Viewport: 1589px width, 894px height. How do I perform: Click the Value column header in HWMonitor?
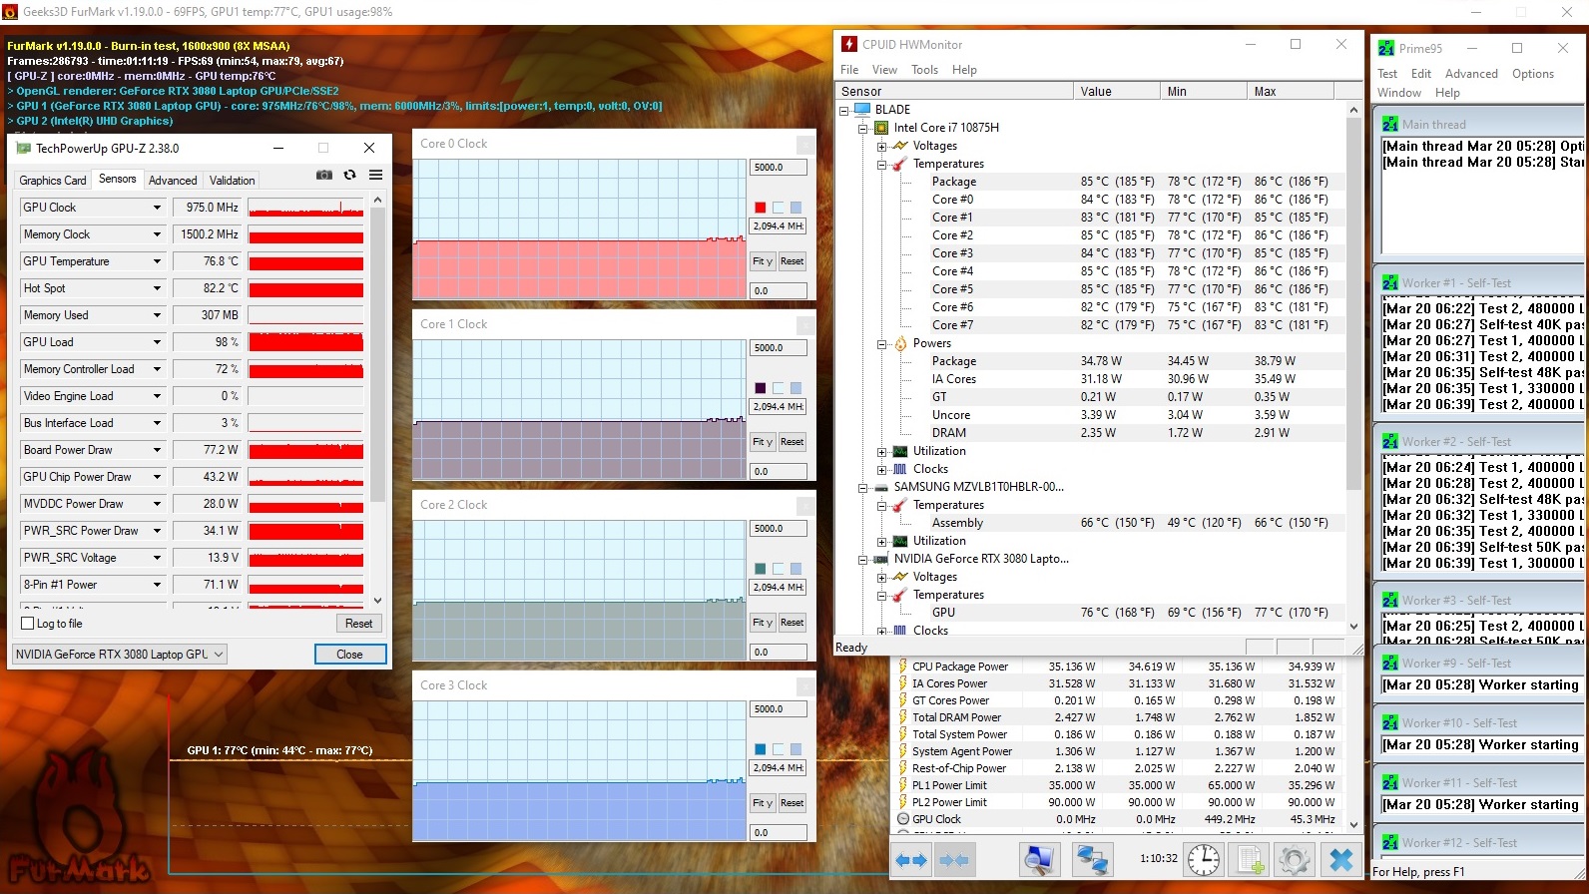1116,92
